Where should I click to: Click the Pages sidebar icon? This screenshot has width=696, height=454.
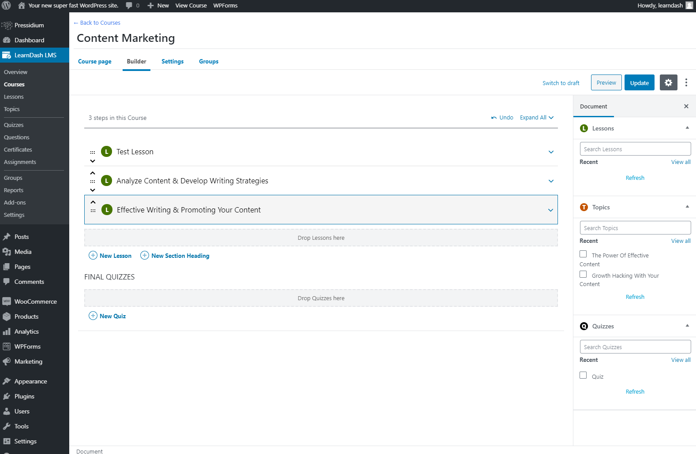tap(7, 267)
